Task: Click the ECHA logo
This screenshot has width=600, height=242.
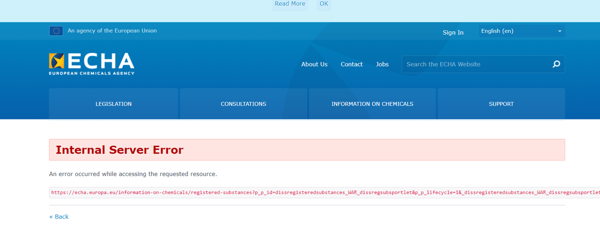Action: pos(91,63)
